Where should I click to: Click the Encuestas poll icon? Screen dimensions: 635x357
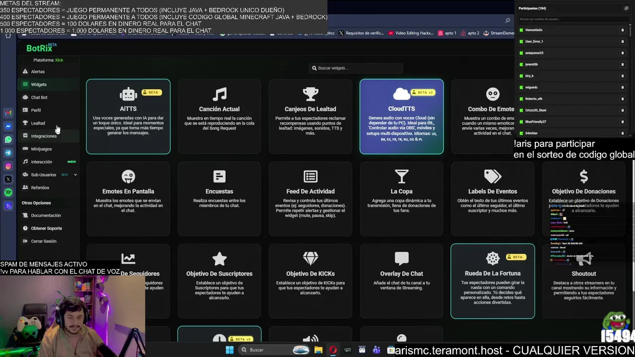[219, 176]
